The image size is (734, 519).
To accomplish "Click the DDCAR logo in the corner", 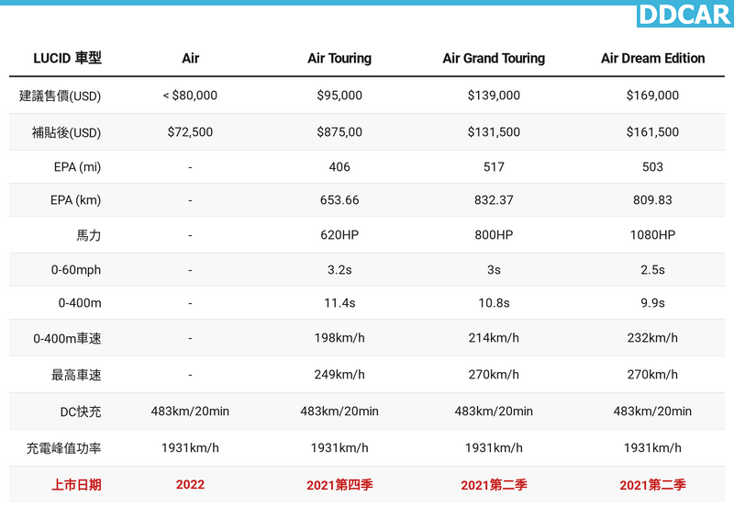I will (684, 15).
